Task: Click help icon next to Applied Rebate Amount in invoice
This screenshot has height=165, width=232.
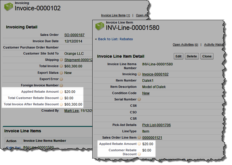Action: 61,92
